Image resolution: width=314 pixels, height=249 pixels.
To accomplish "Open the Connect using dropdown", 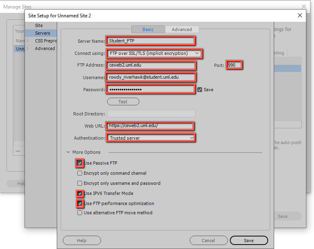I will coord(154,53).
